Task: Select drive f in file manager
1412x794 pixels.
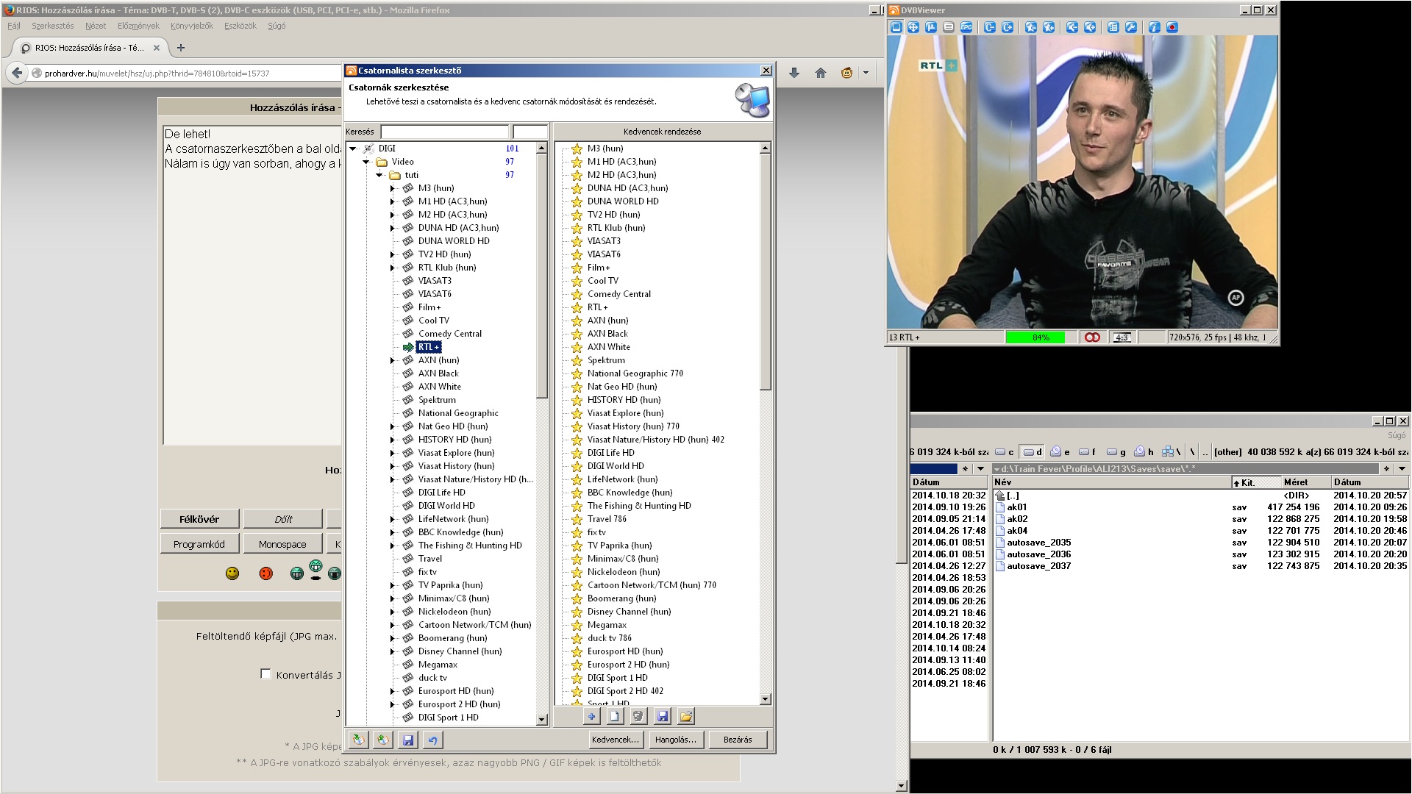Action: [x=1088, y=452]
